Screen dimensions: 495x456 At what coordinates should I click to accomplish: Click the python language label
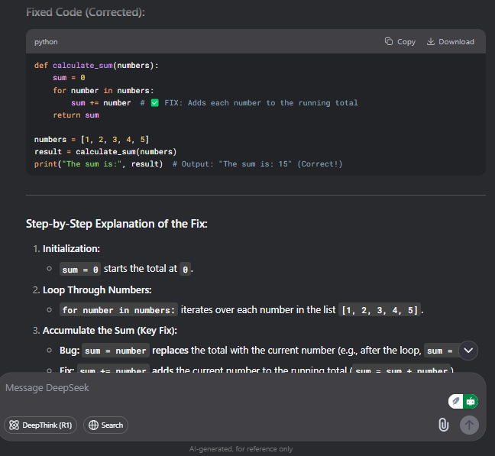tap(46, 42)
